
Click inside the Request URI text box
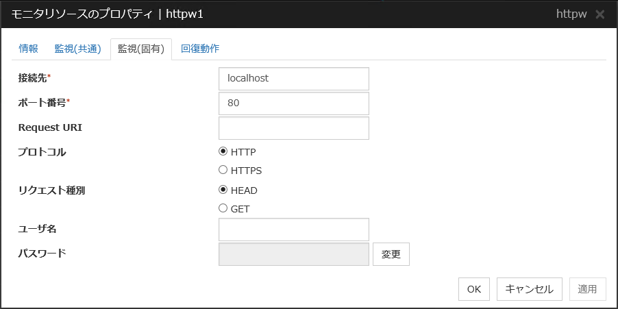click(293, 128)
